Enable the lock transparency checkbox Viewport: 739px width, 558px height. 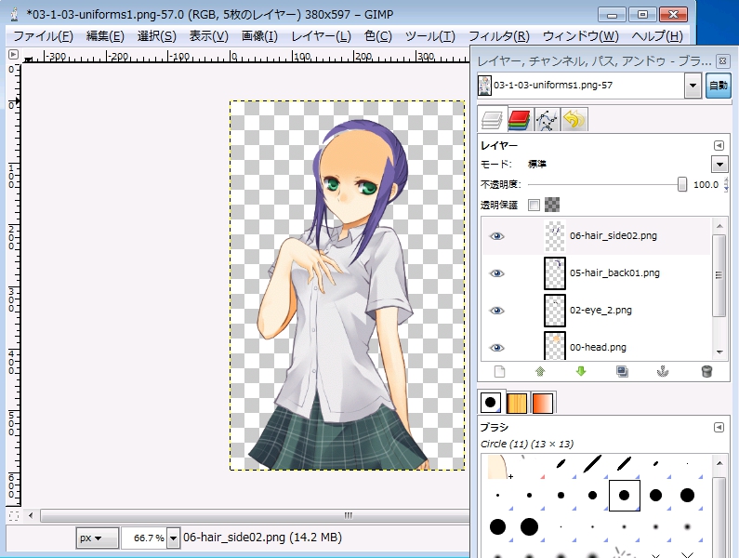click(534, 205)
